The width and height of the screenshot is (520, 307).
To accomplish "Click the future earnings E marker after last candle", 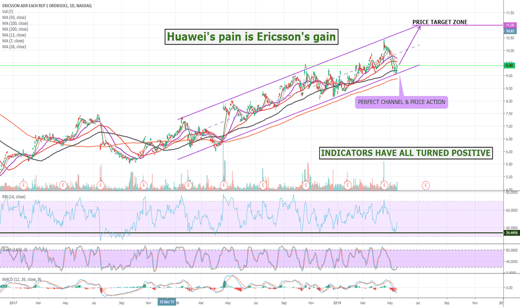I will (426, 185).
